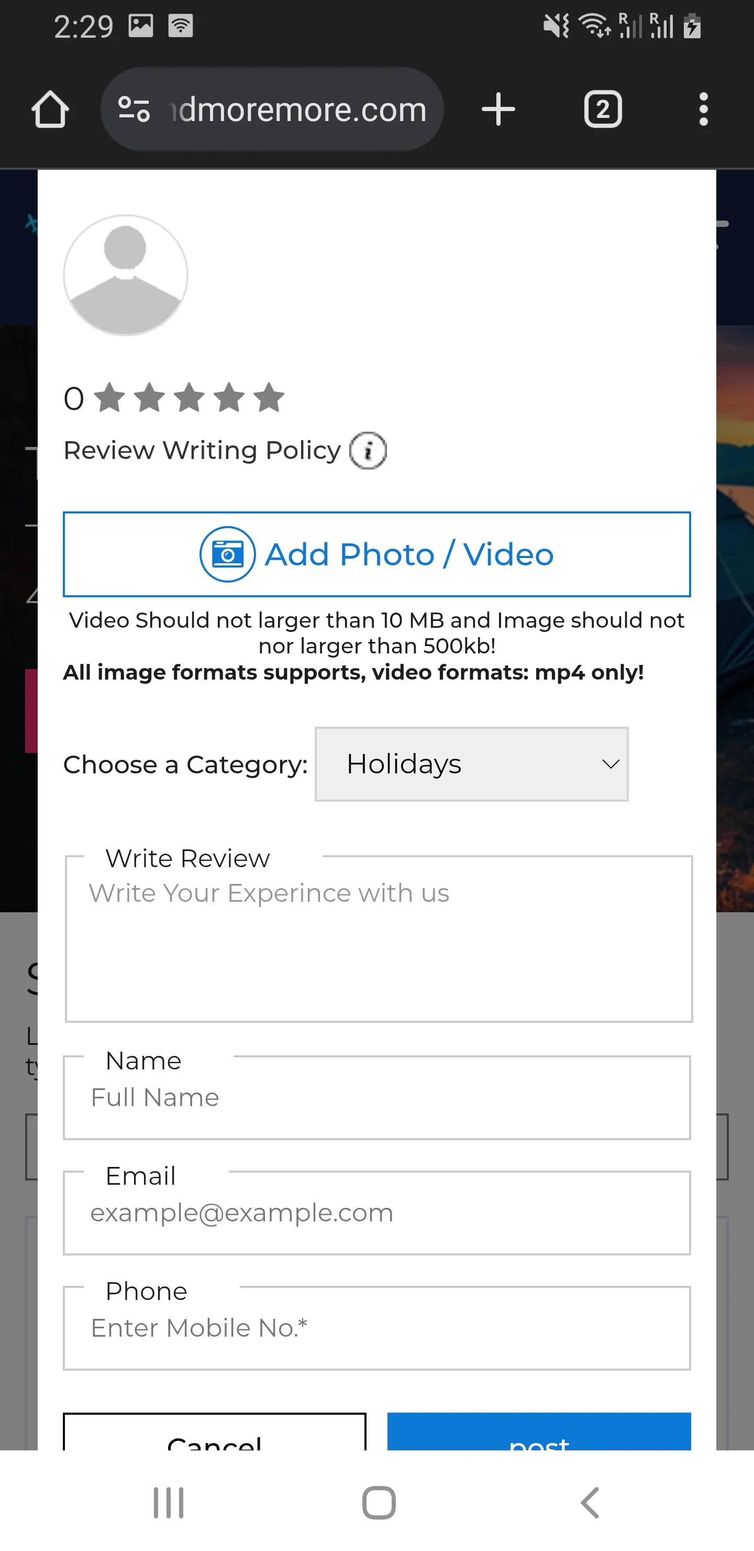
Task: Tap the camera icon in Add Photo
Action: [227, 554]
